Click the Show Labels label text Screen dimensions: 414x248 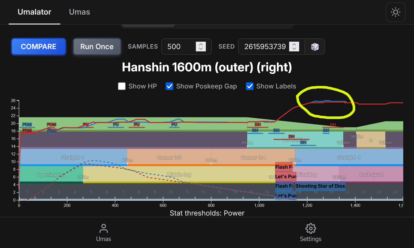(x=276, y=86)
